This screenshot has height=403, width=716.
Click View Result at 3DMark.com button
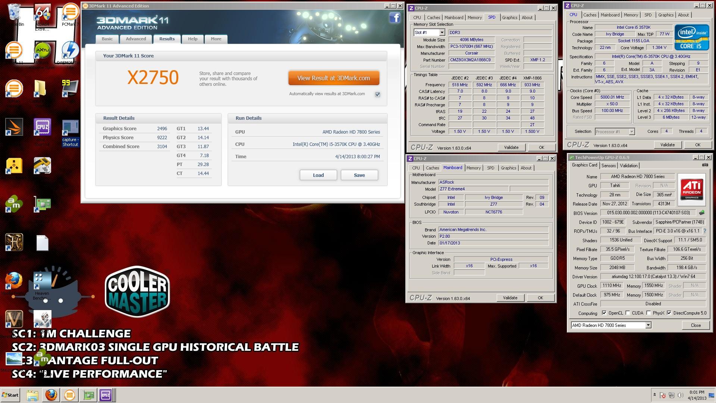tap(334, 78)
